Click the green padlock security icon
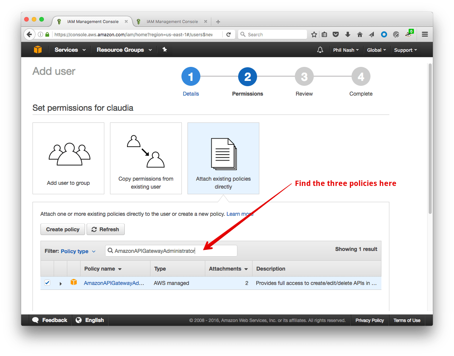Screen dimensions: 454x356 [x=47, y=34]
